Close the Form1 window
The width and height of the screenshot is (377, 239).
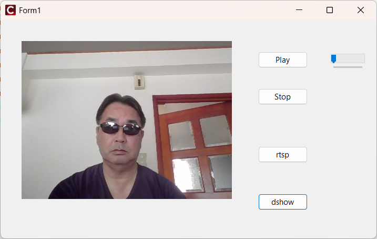(x=360, y=10)
